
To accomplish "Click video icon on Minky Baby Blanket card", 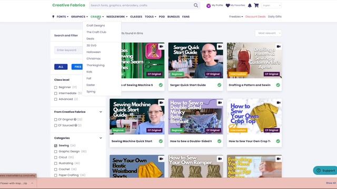I will point(220,103).
